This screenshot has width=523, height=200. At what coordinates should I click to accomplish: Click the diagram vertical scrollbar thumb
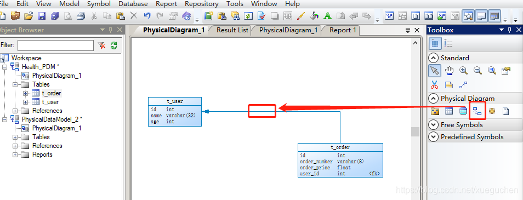coord(415,132)
